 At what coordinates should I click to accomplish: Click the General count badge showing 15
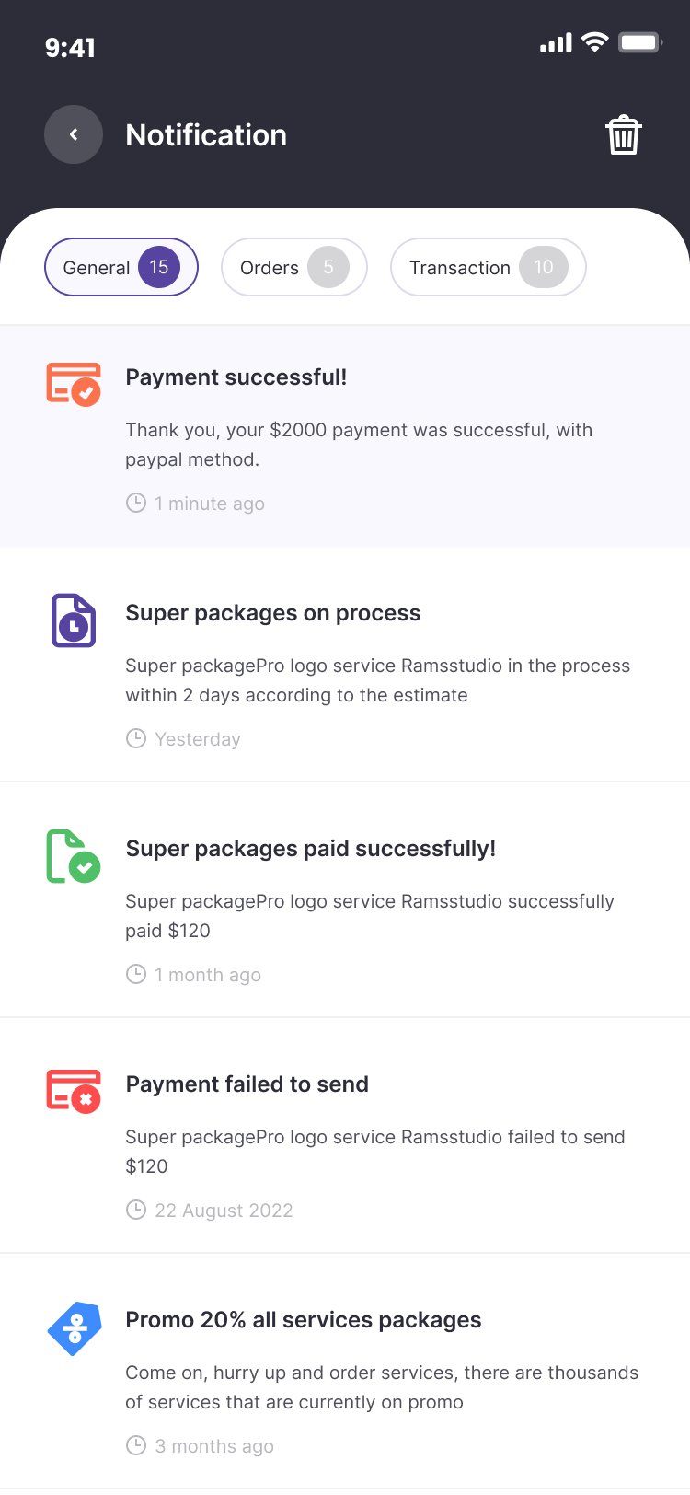pyautogui.click(x=159, y=267)
